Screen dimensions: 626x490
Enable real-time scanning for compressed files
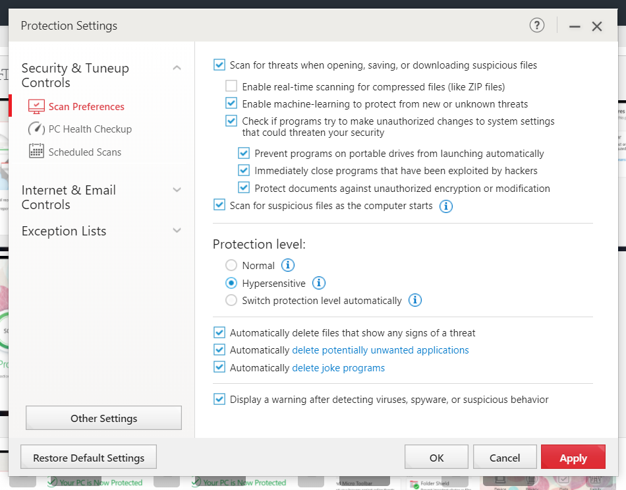pyautogui.click(x=231, y=86)
